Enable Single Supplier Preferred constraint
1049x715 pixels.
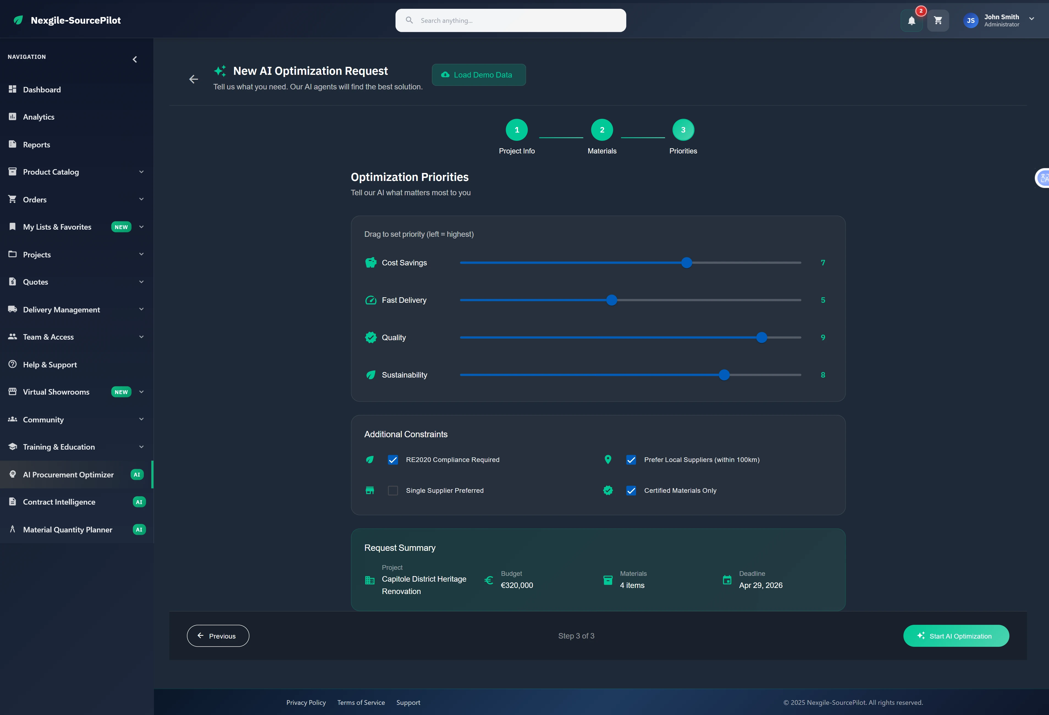click(x=393, y=491)
